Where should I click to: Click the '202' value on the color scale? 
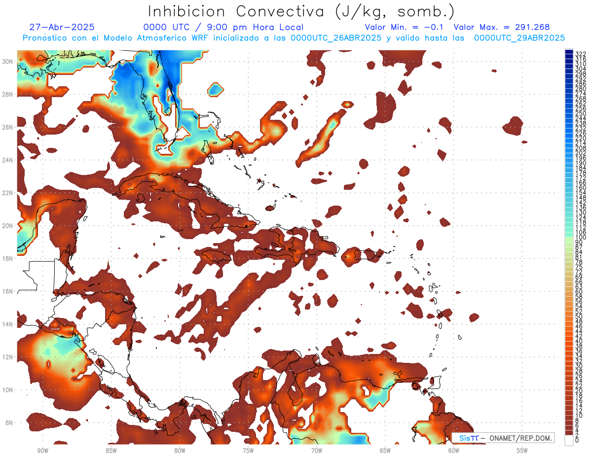580,153
